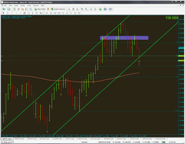Switch to USDCHF,Daily chart tab

click(122, 139)
